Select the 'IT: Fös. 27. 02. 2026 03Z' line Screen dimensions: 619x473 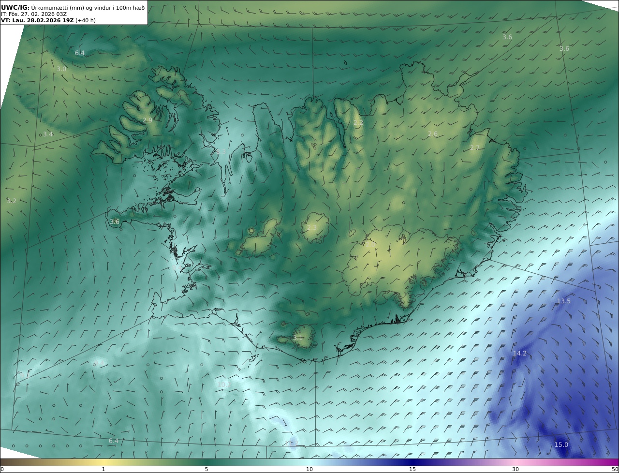[34, 14]
